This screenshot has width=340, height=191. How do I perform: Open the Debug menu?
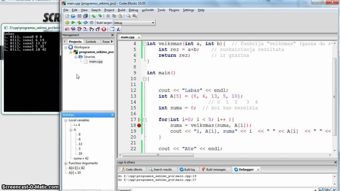(x=133, y=10)
